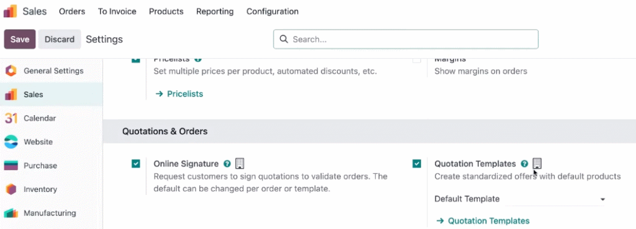This screenshot has height=229, width=636.
Task: Open the Configuration menu
Action: 273,12
